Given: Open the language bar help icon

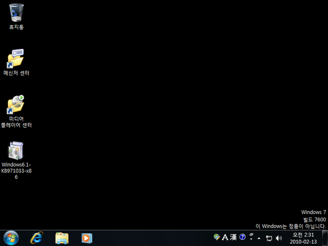Looking at the screenshot, I should 242,237.
